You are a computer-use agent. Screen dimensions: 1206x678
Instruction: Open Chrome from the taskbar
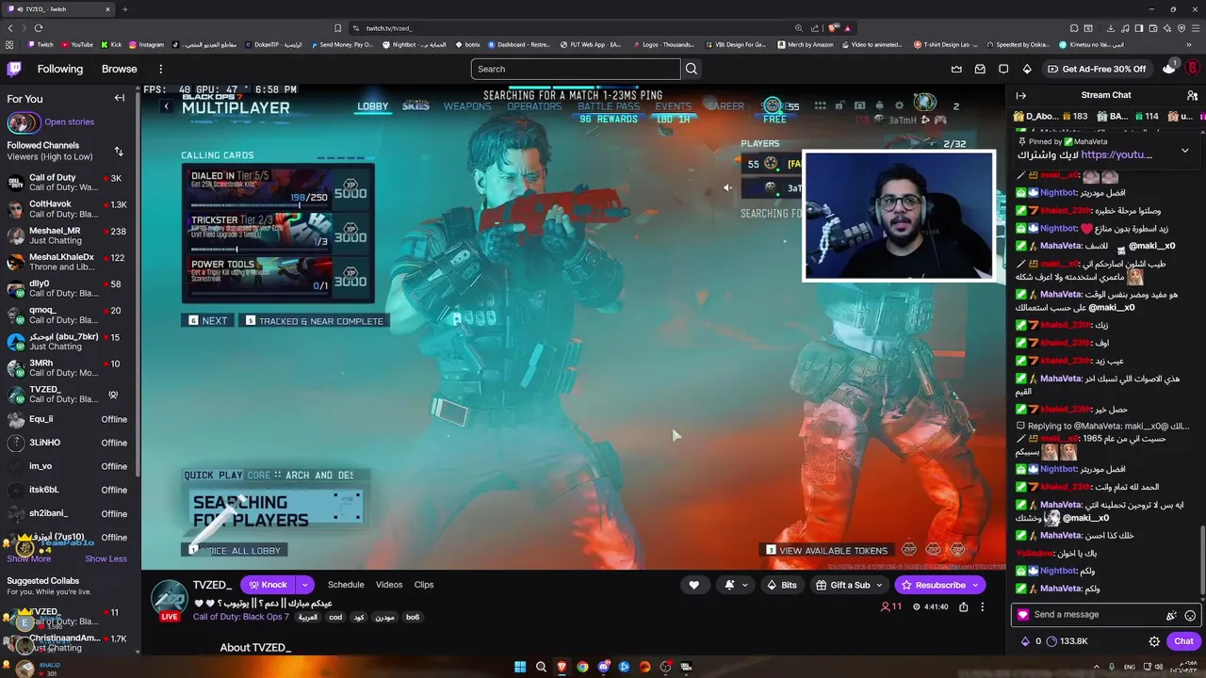pyautogui.click(x=582, y=667)
